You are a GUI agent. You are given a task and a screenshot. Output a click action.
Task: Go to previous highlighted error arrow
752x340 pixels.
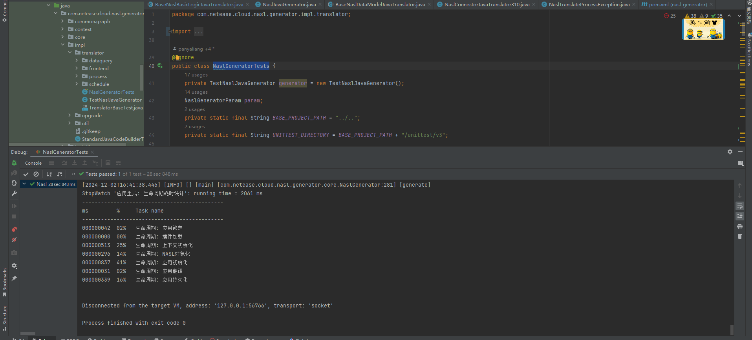pos(729,16)
